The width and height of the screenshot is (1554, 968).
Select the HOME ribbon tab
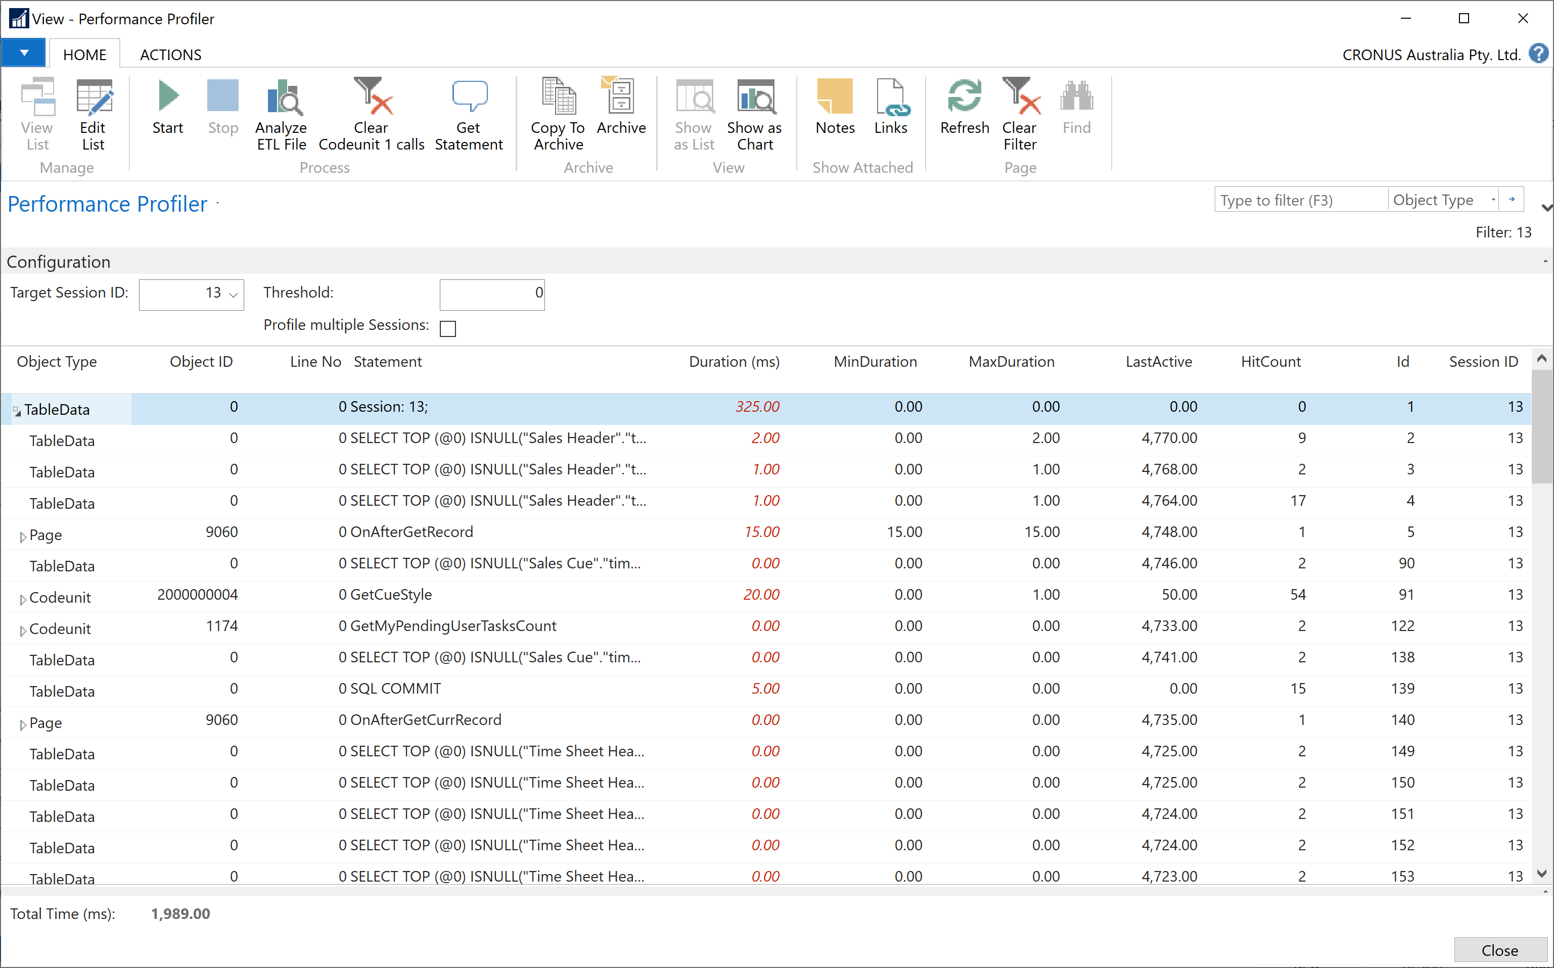coord(86,54)
